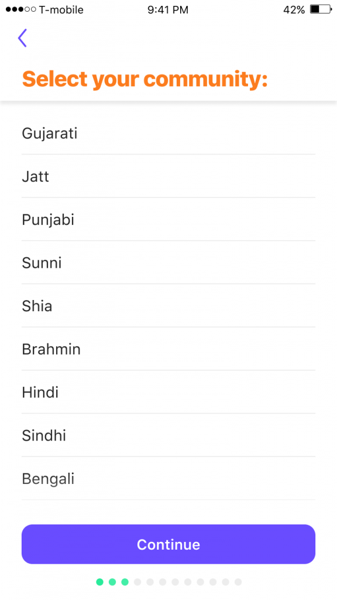Tap the signal strength dots
Viewport: 337px width, 600px height.
(21, 9)
